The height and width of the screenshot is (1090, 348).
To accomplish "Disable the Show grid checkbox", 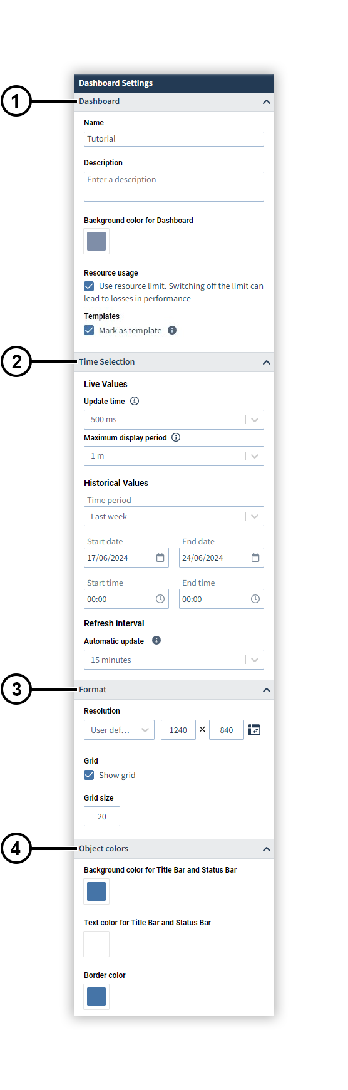I will point(89,775).
